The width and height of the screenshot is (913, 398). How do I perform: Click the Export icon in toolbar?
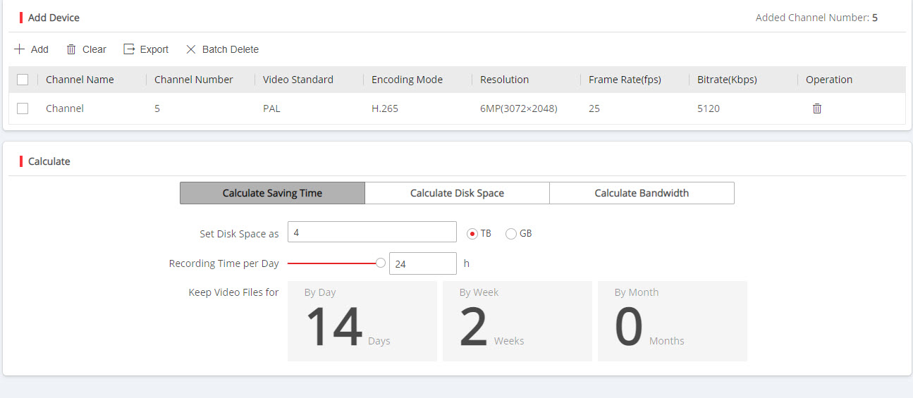pos(129,49)
